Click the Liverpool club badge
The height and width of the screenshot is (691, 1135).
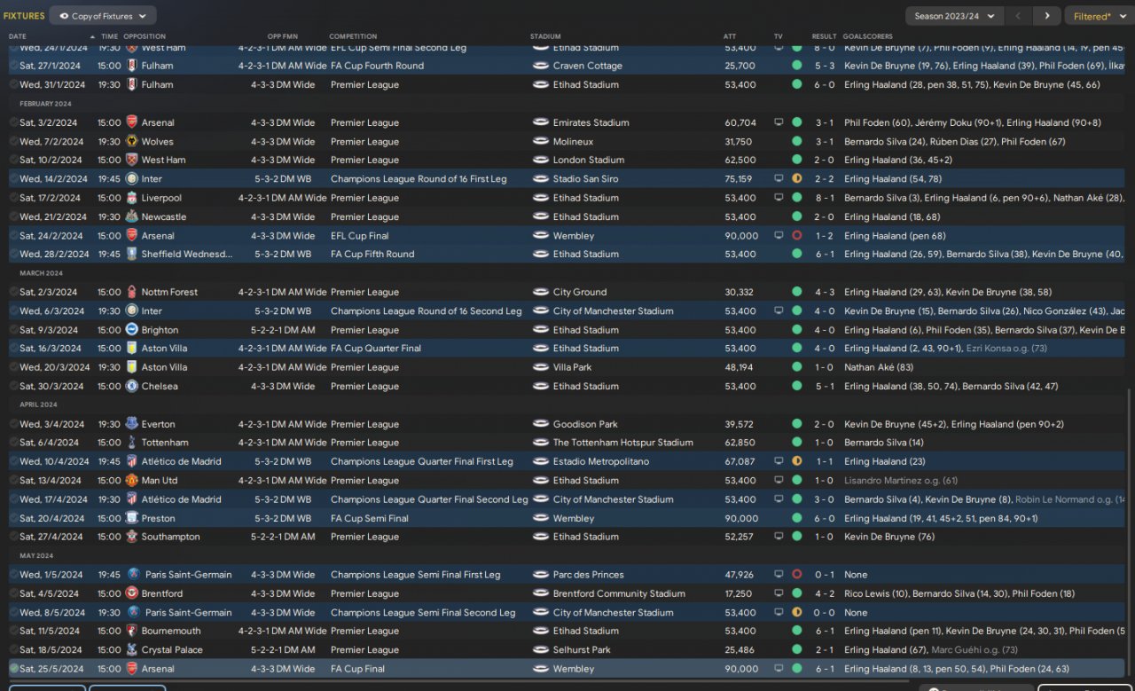click(131, 198)
